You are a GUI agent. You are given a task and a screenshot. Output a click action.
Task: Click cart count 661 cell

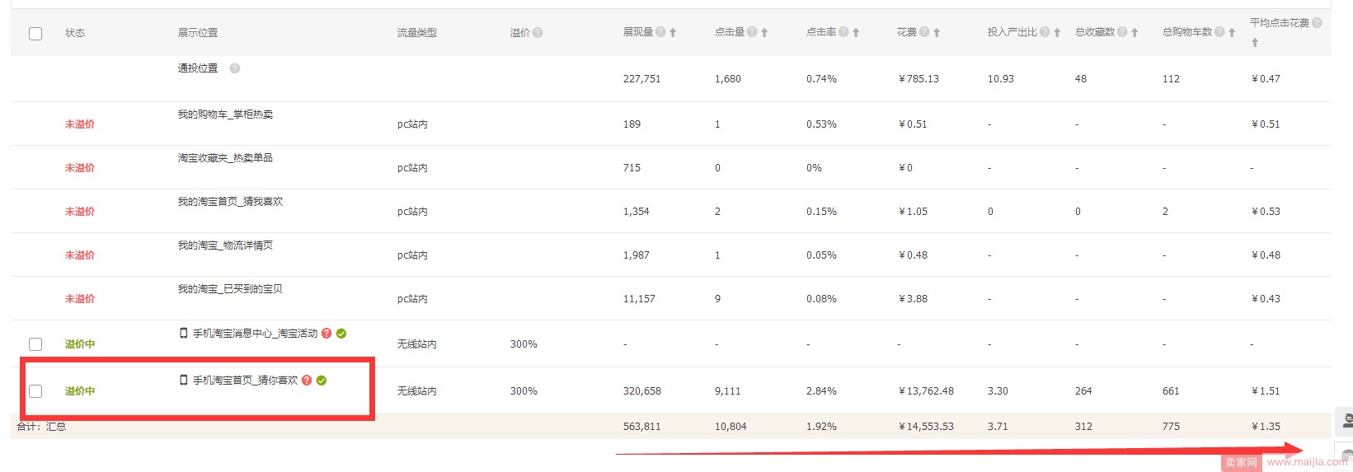point(1171,391)
